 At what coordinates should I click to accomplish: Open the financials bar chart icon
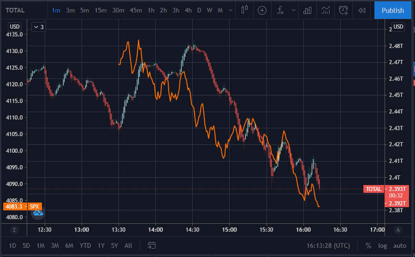point(307,10)
